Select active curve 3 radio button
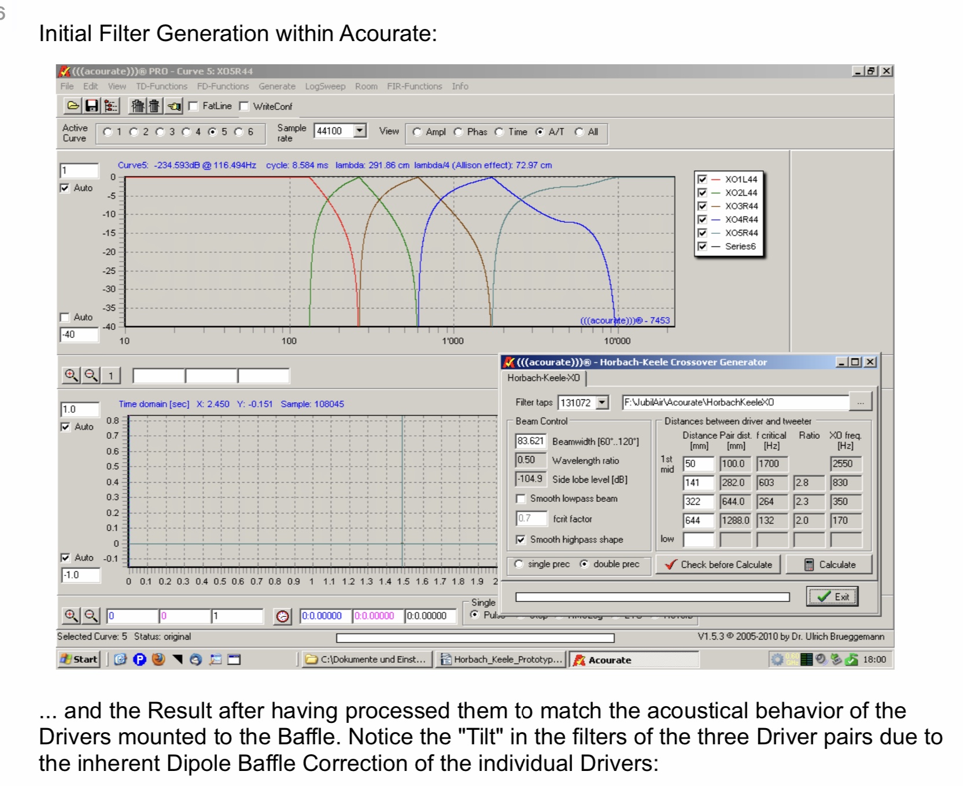This screenshot has width=963, height=786. [x=160, y=132]
